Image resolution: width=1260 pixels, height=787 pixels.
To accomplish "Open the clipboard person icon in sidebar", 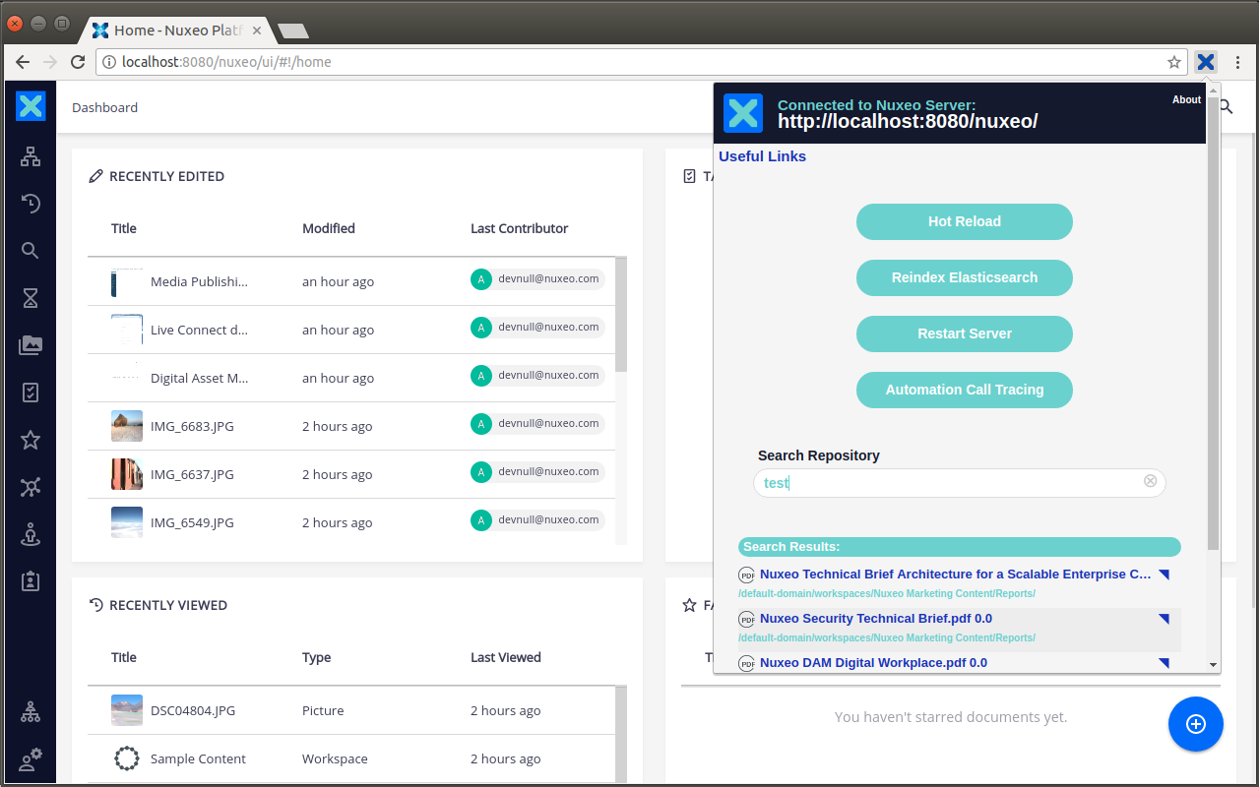I will point(31,581).
